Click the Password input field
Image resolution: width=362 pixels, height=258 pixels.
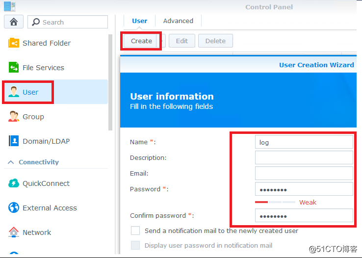click(304, 189)
